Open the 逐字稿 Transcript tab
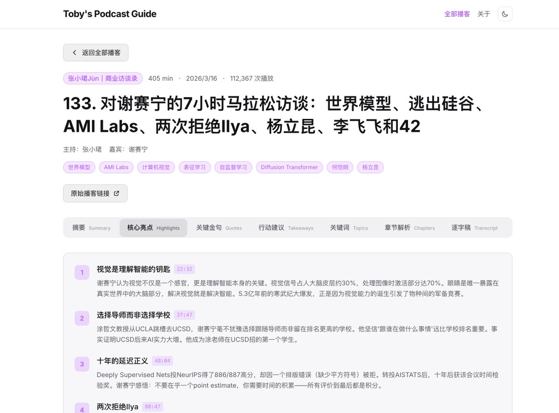 point(474,228)
